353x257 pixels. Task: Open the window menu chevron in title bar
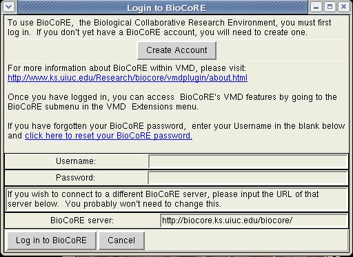pos(9,7)
